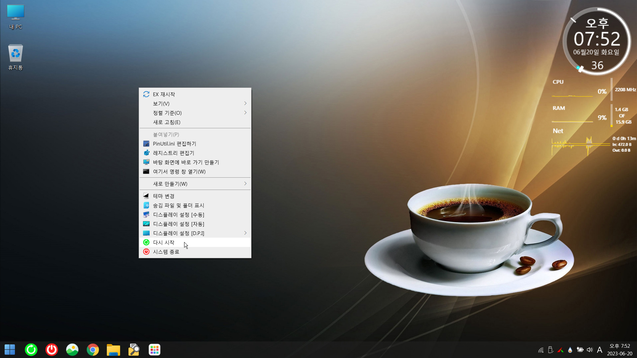The image size is (637, 358).
Task: Select the 휴지통 recycle bin icon
Action: pos(16,57)
